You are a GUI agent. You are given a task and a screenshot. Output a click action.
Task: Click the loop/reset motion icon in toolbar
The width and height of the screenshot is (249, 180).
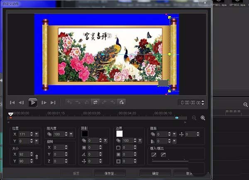click(122, 102)
